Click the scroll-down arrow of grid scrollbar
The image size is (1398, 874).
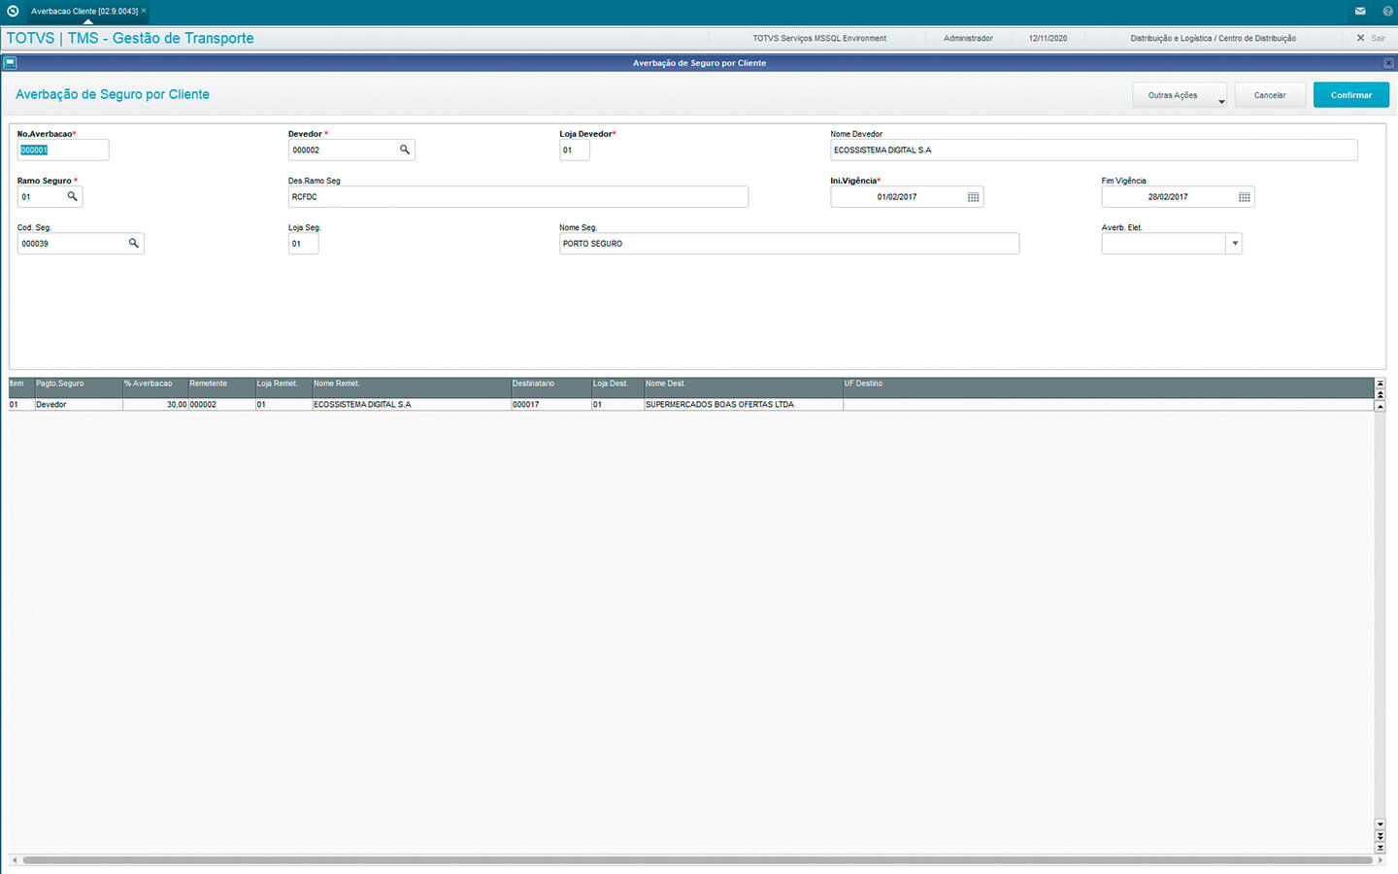click(x=1380, y=824)
